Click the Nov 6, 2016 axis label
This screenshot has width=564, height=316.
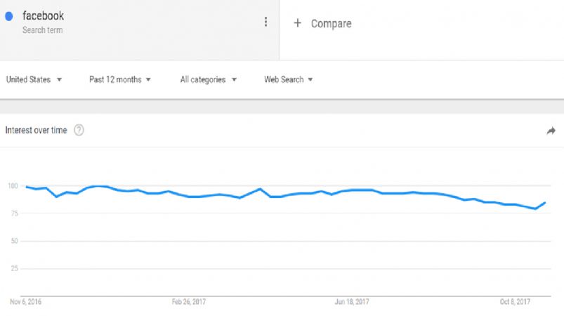click(x=25, y=302)
